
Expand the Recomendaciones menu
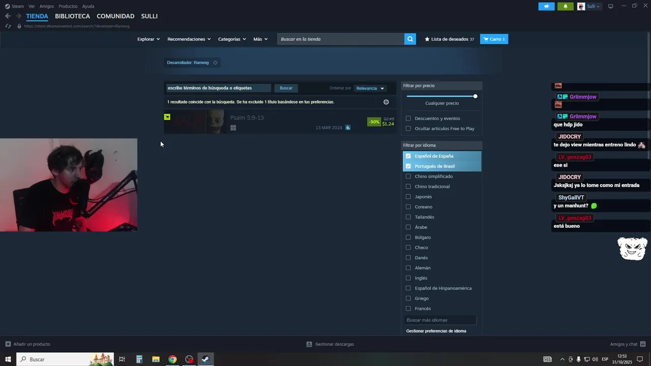[189, 39]
